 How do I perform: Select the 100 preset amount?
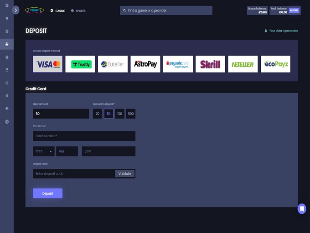pyautogui.click(x=119, y=114)
